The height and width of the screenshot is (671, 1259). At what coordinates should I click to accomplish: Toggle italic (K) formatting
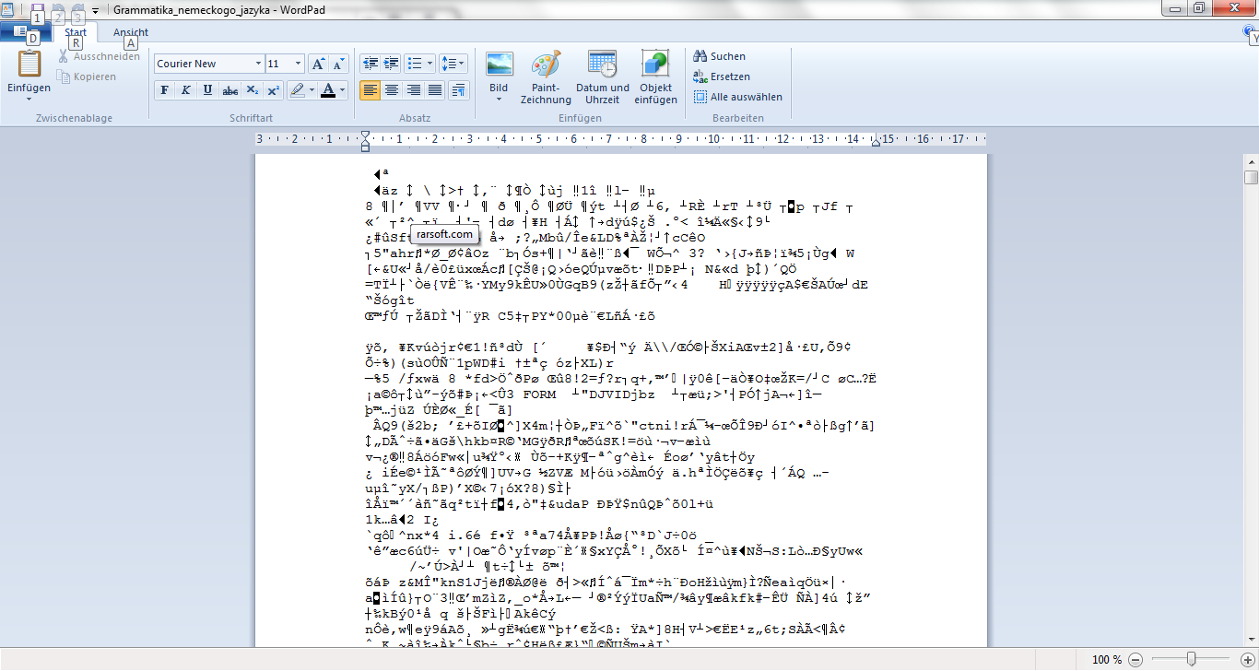[186, 90]
